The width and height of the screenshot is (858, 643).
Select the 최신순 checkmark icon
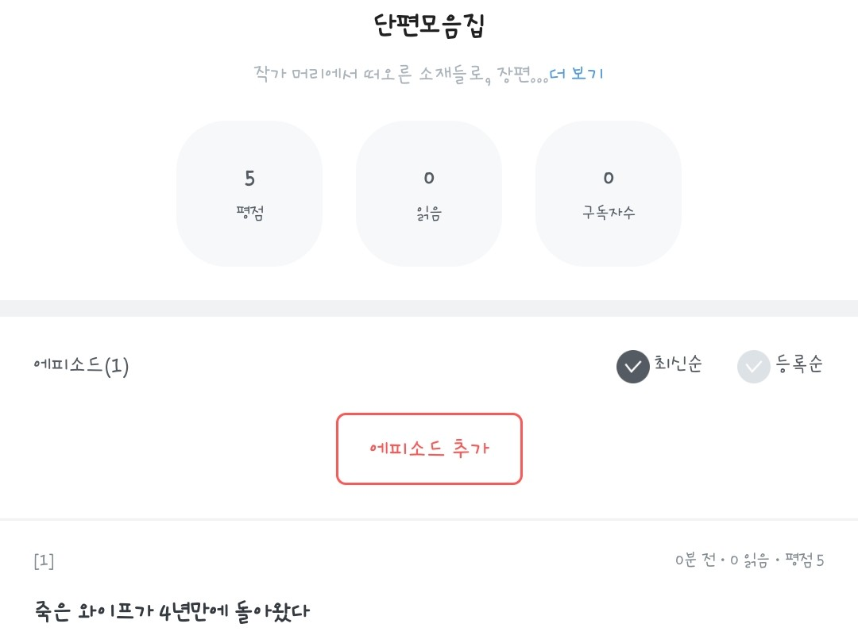click(x=633, y=367)
